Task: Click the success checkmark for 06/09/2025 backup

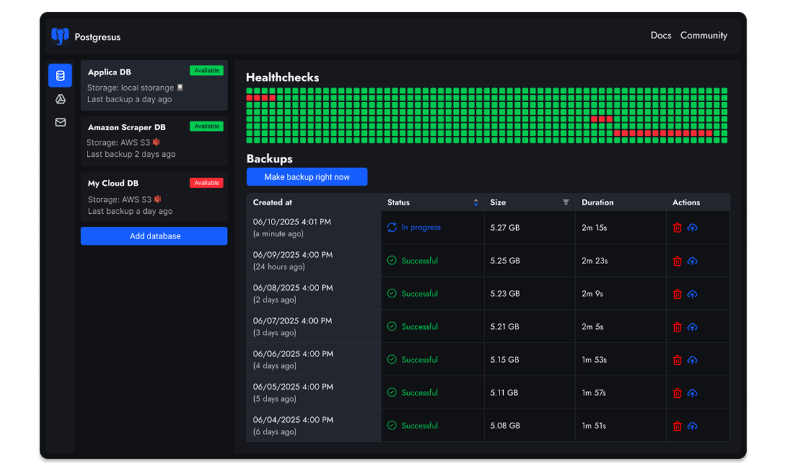Action: [392, 261]
